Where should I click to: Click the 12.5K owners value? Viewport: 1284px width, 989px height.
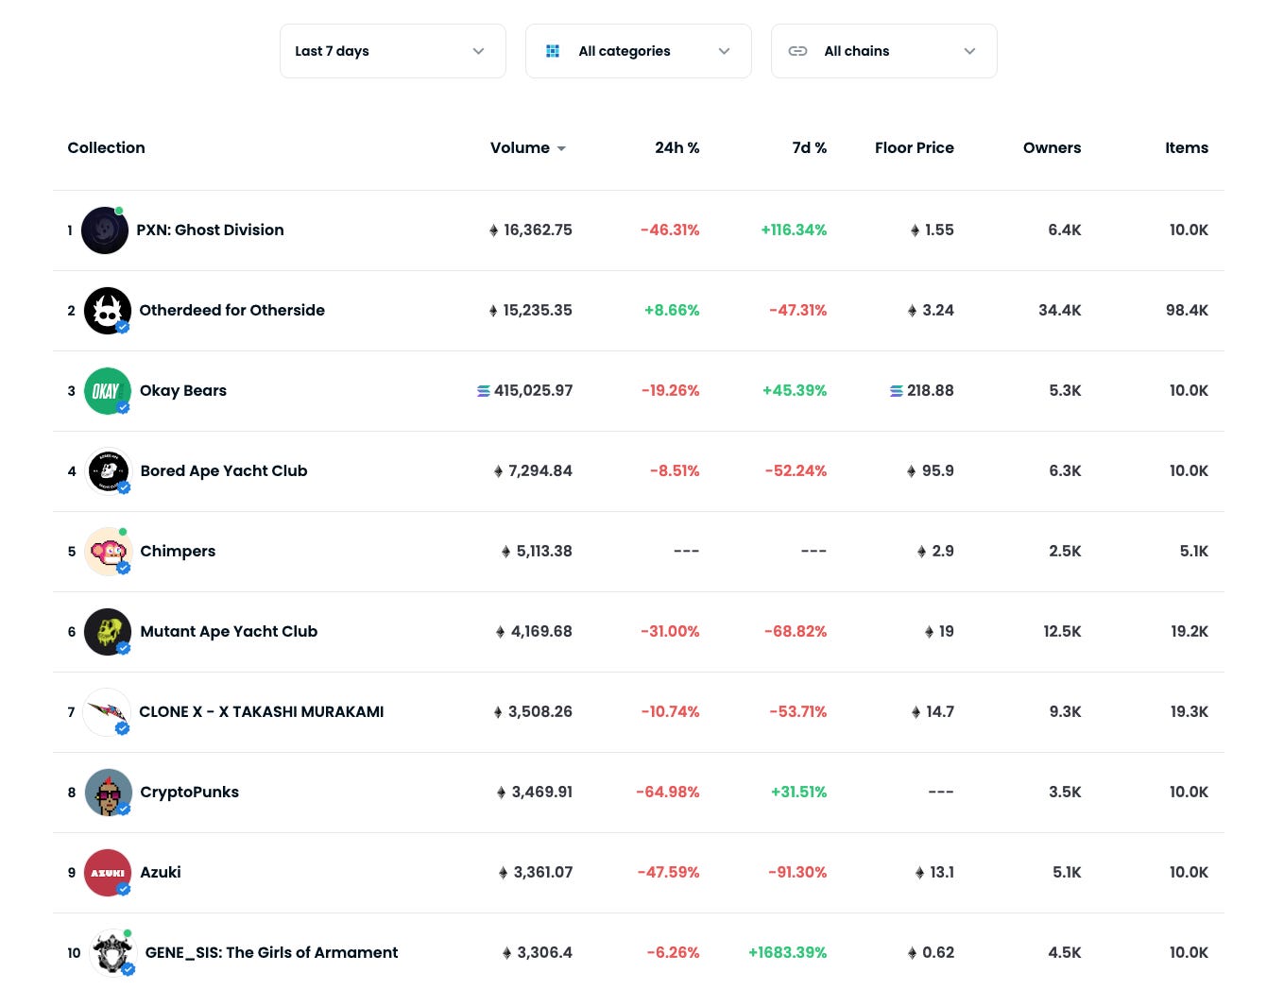(1062, 631)
